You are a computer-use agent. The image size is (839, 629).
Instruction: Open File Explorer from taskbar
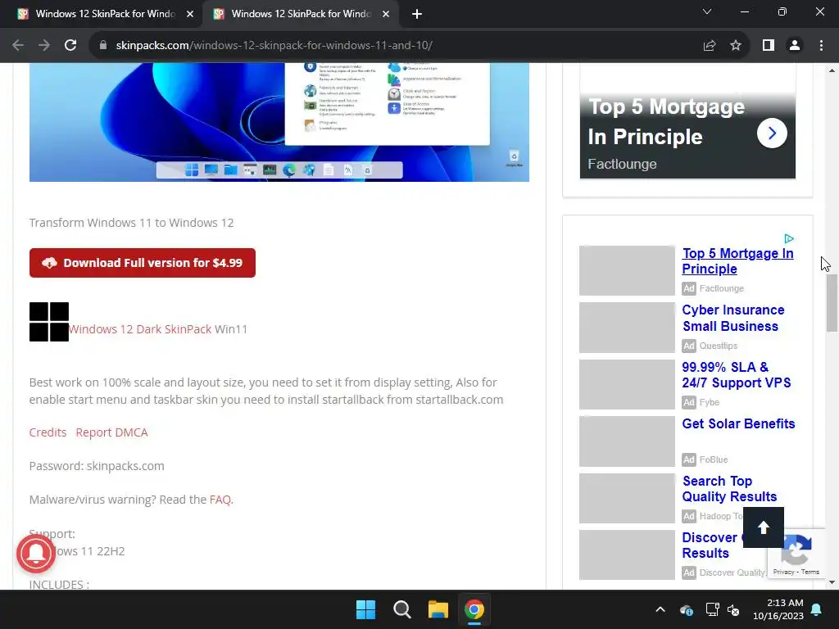438,609
